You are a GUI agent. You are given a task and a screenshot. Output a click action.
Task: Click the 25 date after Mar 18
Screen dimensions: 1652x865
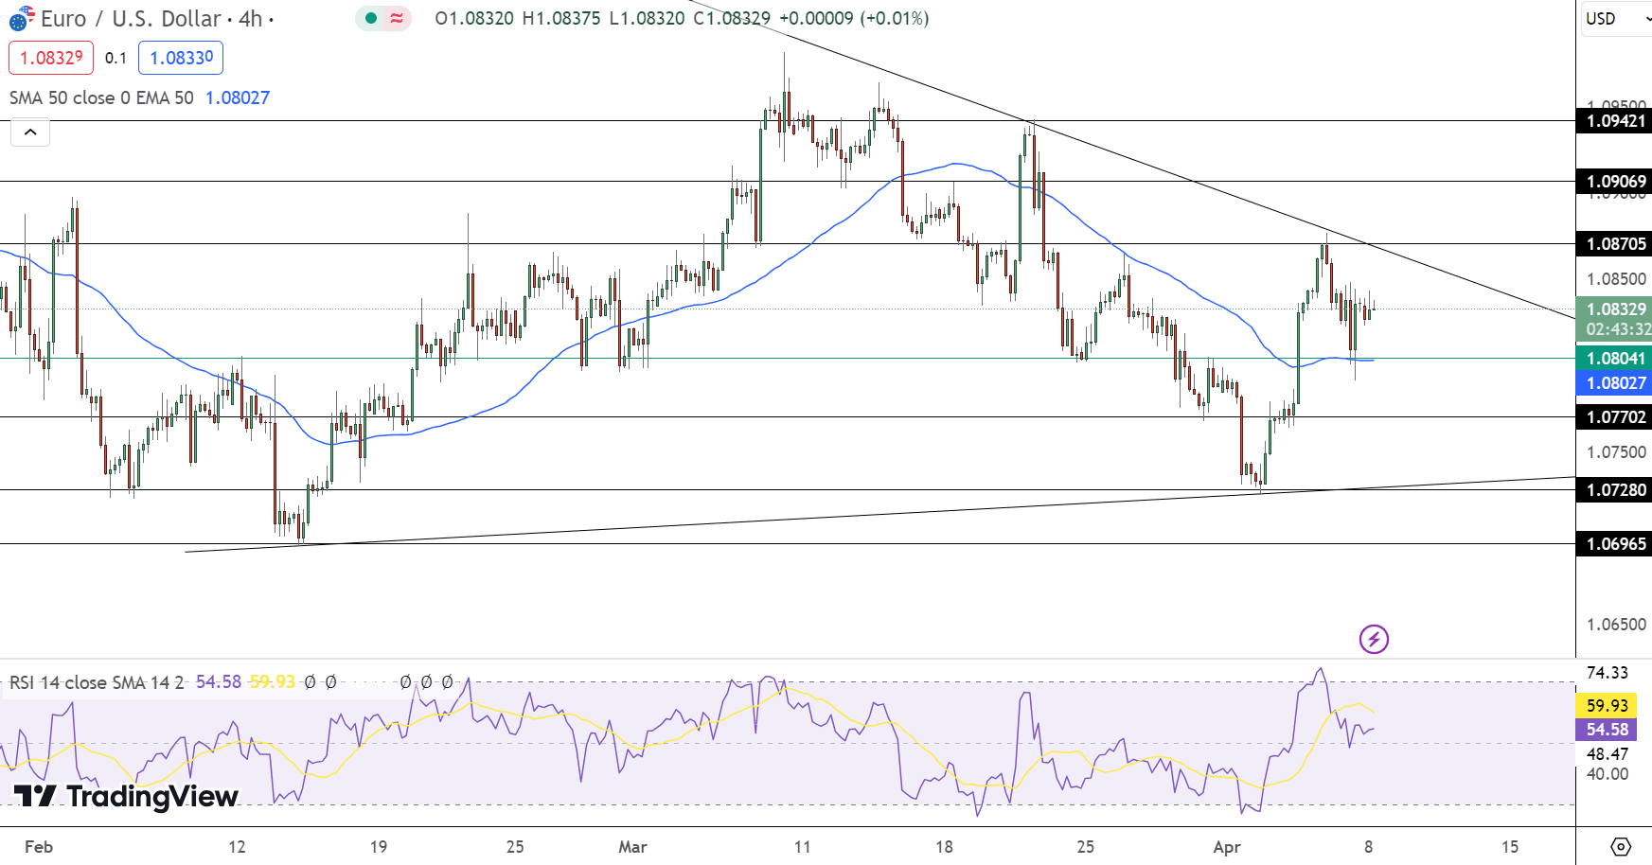[x=1085, y=847]
